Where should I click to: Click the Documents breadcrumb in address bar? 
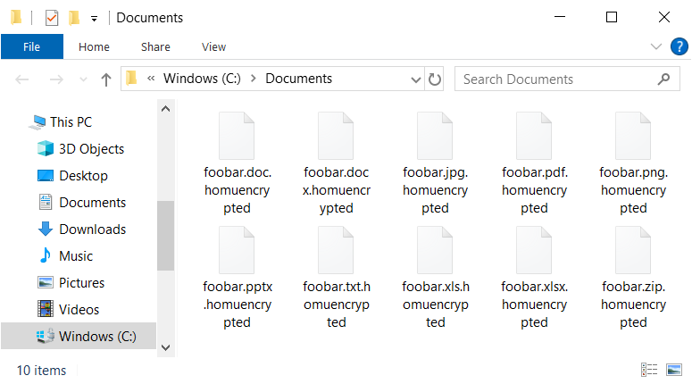pyautogui.click(x=299, y=79)
